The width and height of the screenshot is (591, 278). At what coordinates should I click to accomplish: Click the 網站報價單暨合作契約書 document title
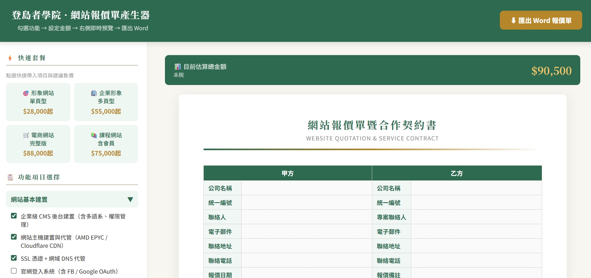(x=372, y=125)
